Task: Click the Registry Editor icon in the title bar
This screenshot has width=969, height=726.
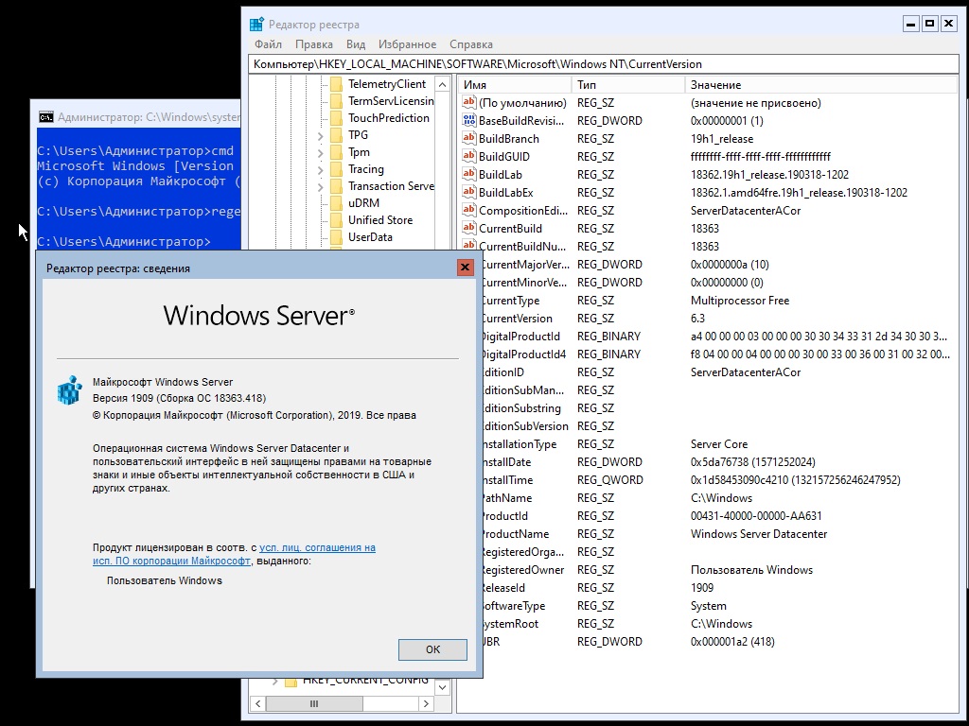Action: click(x=256, y=25)
